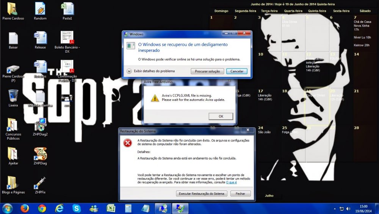Select calendar day 18

pyautogui.click(x=293, y=106)
